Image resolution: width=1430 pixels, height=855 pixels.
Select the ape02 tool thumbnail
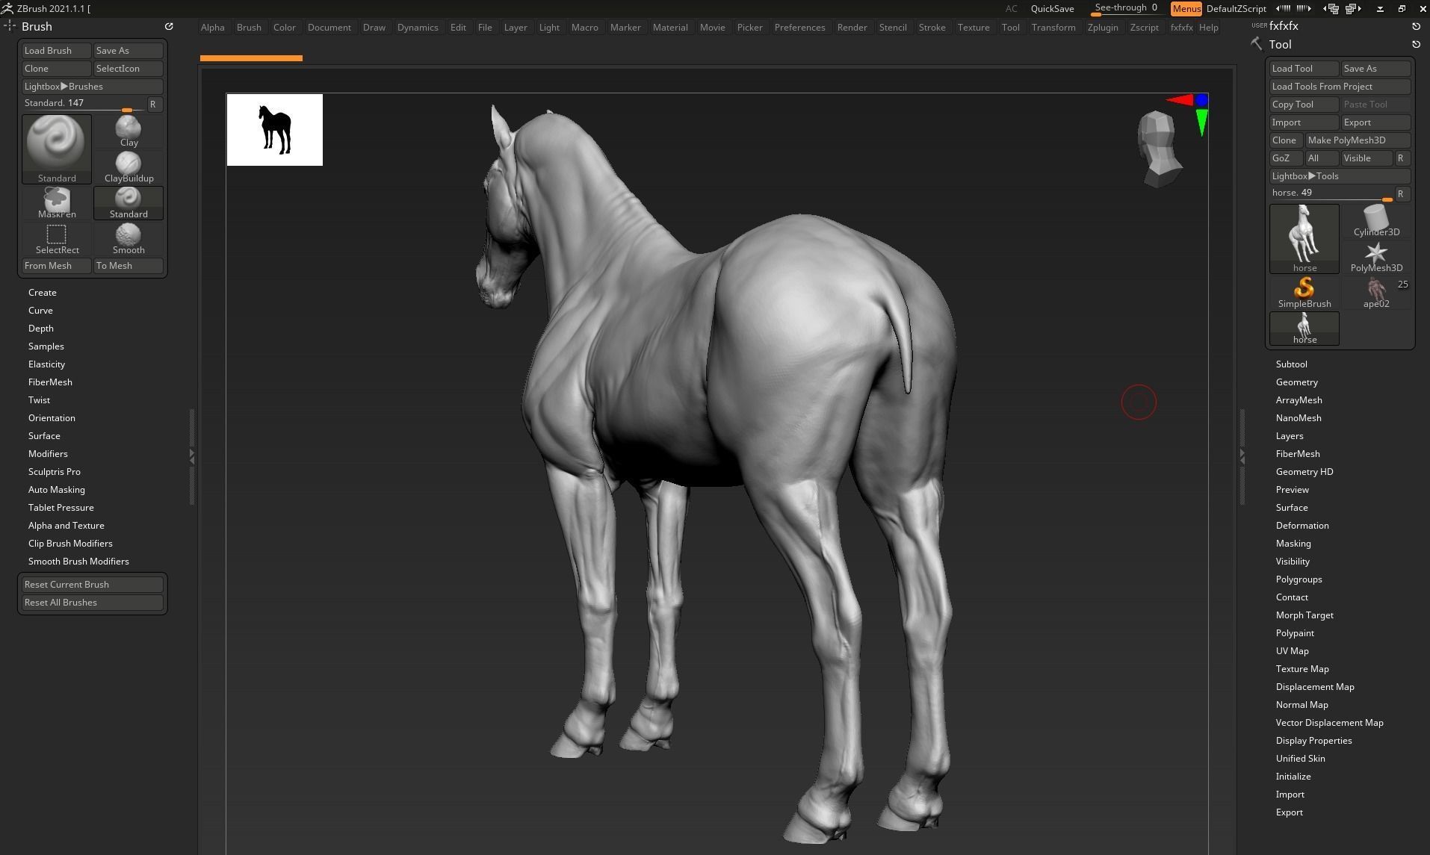tap(1375, 291)
